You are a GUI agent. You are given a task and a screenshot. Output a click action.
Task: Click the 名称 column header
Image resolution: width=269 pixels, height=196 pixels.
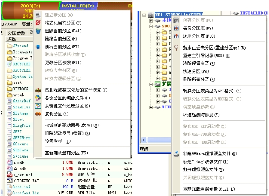pos(11,39)
